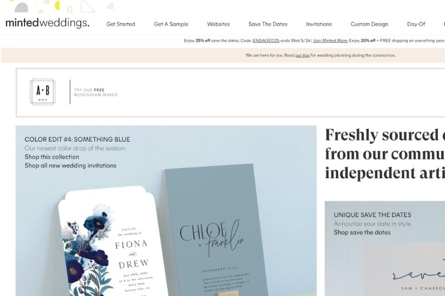Screen dimensions: 445x296
Task: Click the 'Shop this collection' link
Action: (52, 157)
